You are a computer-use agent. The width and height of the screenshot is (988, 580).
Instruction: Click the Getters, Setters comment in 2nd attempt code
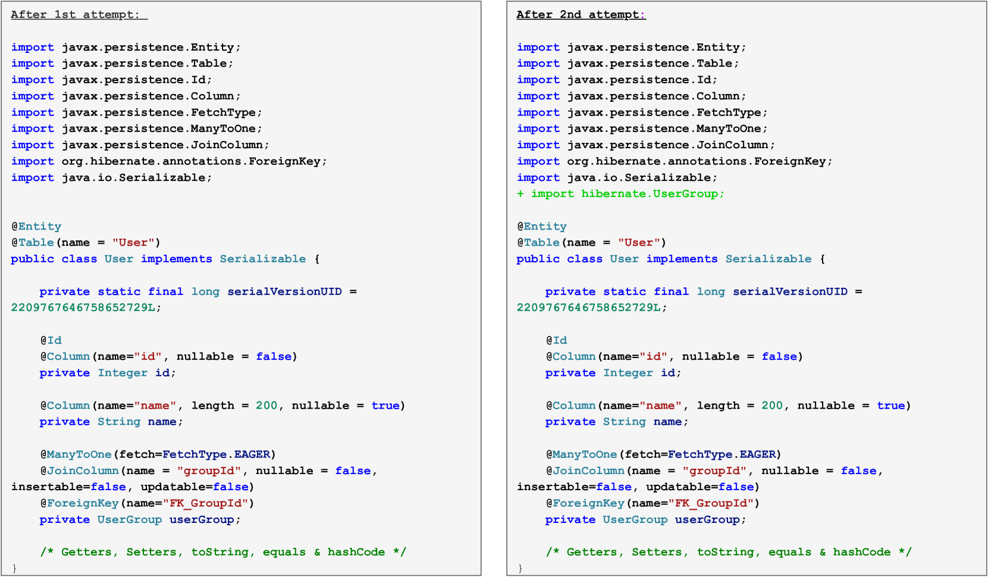click(x=729, y=552)
